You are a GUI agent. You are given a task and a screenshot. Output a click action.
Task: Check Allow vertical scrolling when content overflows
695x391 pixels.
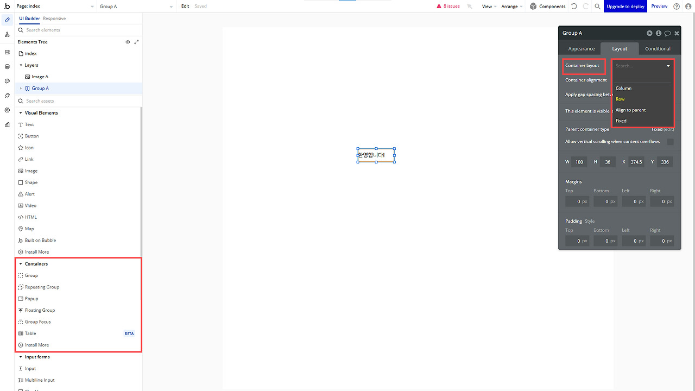pyautogui.click(x=670, y=142)
